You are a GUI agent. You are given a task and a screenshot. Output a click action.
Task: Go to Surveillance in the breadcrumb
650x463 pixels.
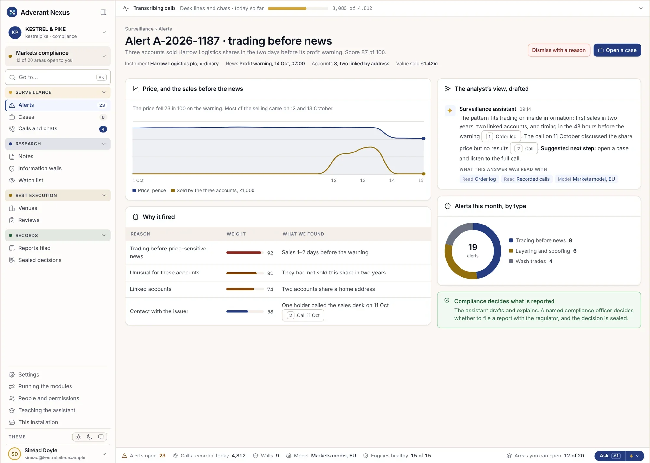click(139, 29)
